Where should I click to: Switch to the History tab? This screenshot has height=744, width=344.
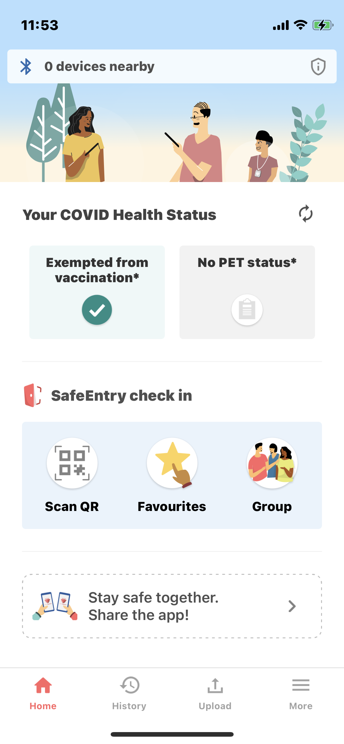[x=129, y=693]
